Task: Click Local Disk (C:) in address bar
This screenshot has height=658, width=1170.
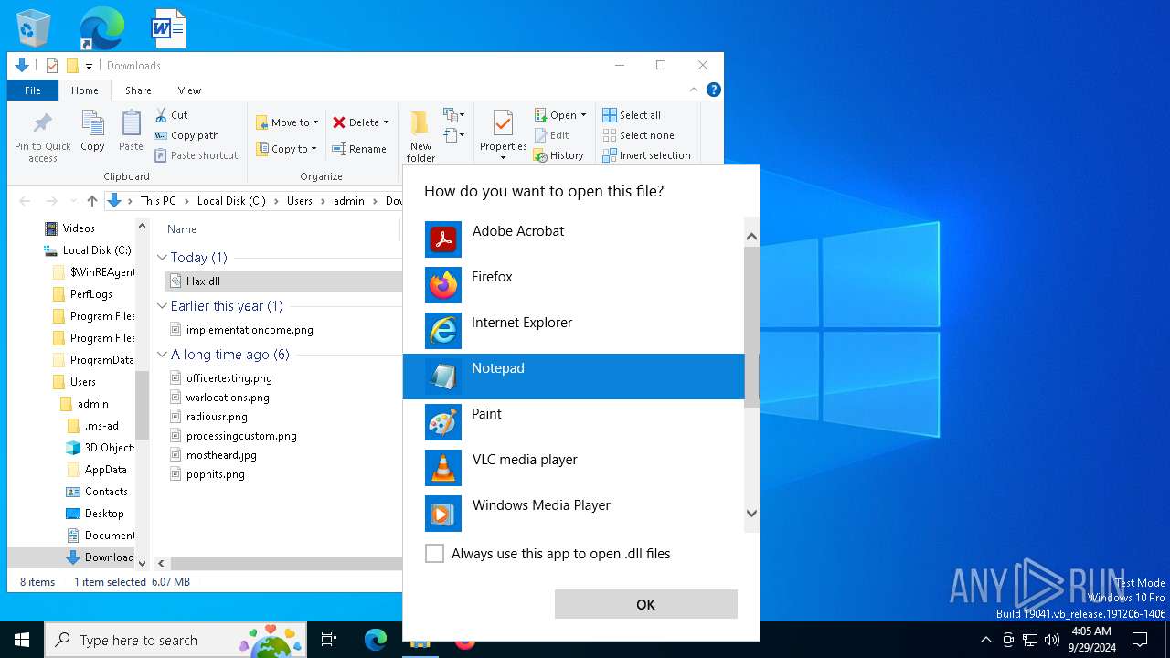Action: (231, 201)
